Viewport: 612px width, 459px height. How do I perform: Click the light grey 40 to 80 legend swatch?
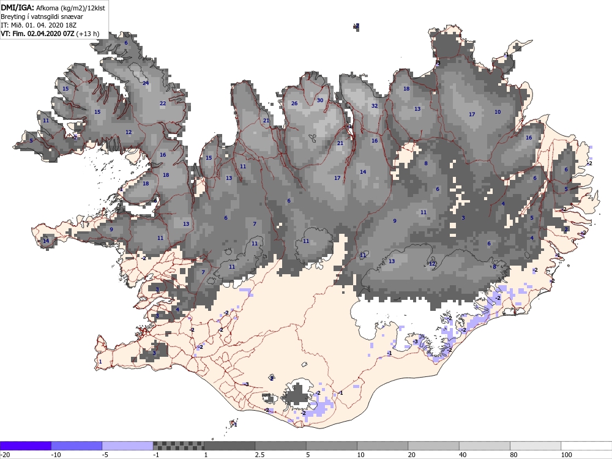[484, 446]
